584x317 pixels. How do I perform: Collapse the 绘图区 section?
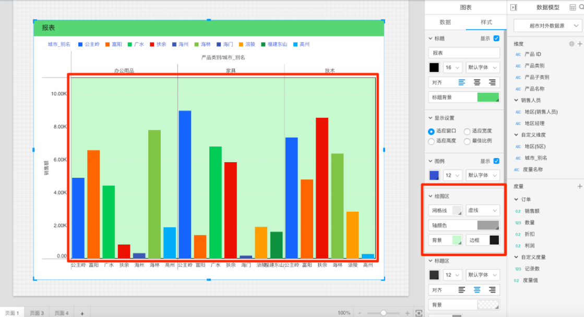point(431,196)
